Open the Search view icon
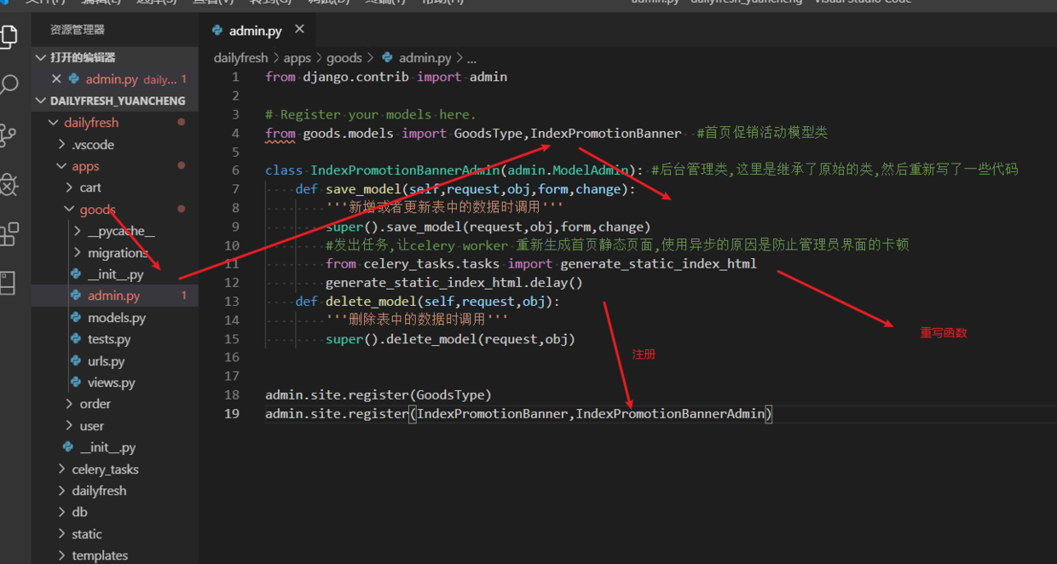 (x=9, y=84)
